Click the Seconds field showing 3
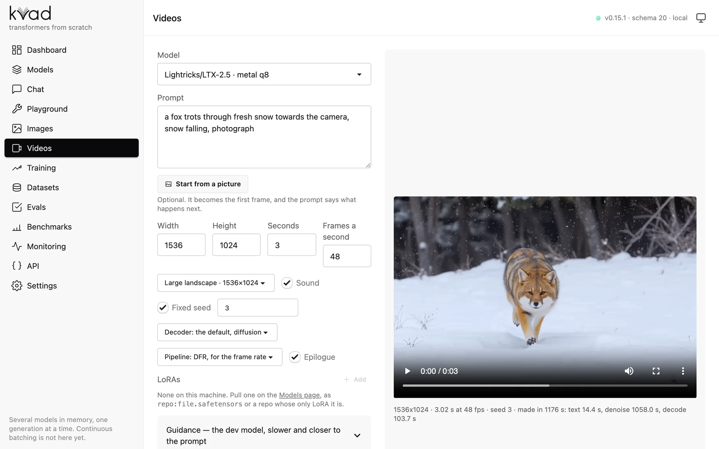Screen dimensions: 719x449 pos(292,245)
